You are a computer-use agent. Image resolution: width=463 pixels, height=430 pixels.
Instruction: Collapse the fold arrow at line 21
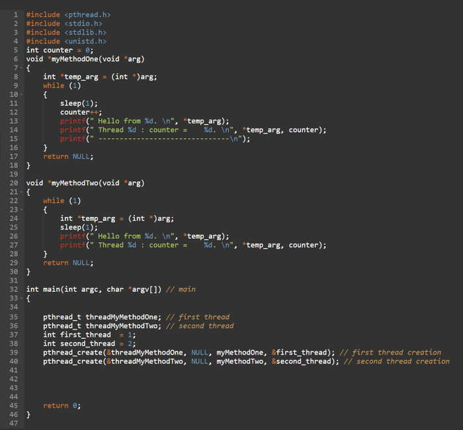coord(21,192)
